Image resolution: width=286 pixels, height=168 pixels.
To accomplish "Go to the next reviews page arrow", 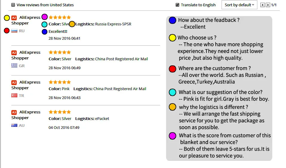I will [x=268, y=5].
